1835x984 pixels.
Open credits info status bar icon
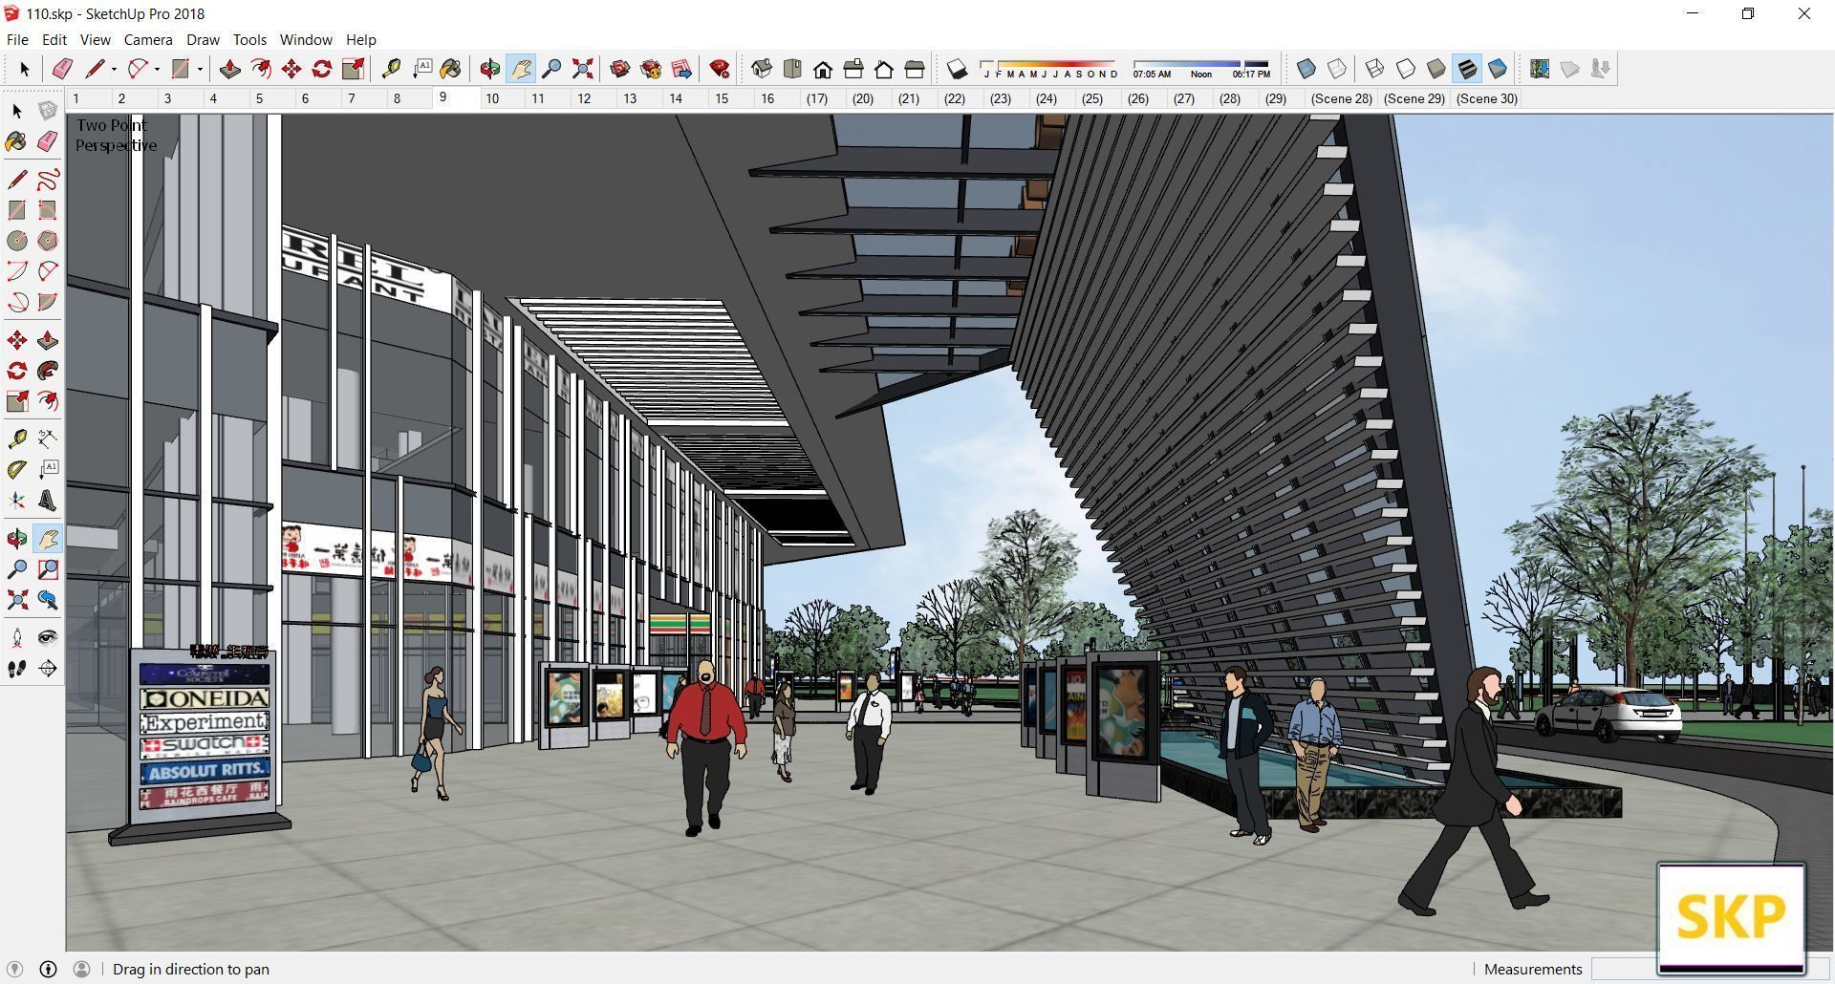pos(48,969)
